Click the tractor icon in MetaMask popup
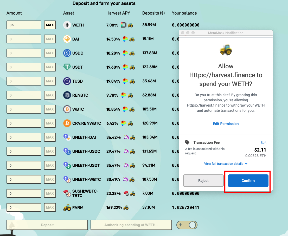 click(x=226, y=50)
